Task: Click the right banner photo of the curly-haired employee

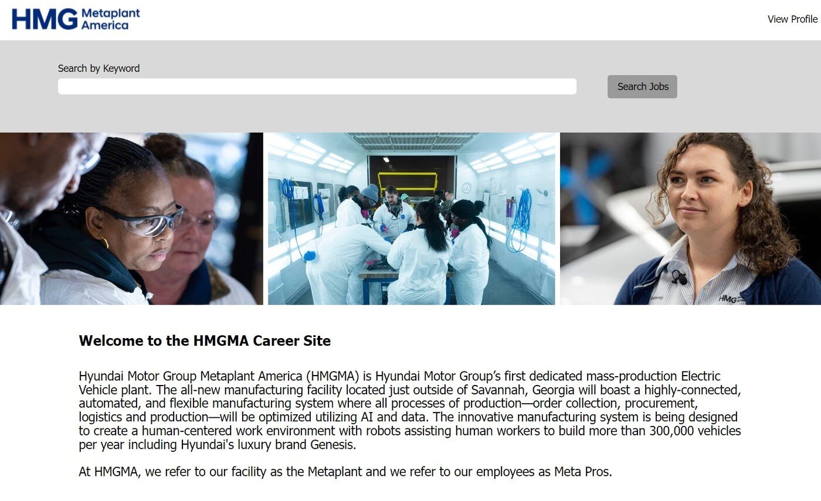Action: 690,219
